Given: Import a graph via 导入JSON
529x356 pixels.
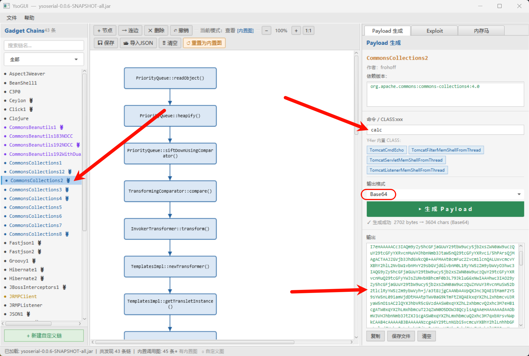Looking at the screenshot, I should [138, 43].
